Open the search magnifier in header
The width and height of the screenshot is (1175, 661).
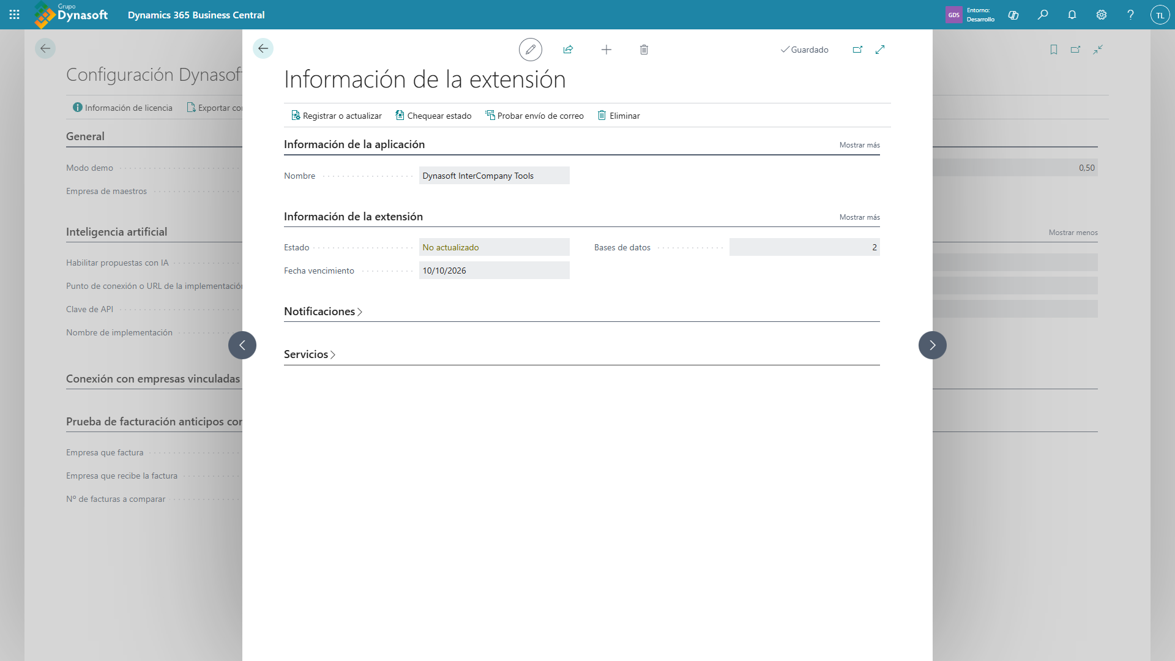pos(1043,15)
